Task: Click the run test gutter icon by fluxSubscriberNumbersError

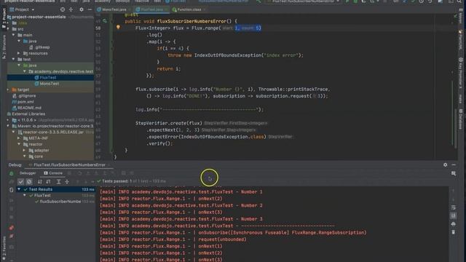Action: [105, 21]
